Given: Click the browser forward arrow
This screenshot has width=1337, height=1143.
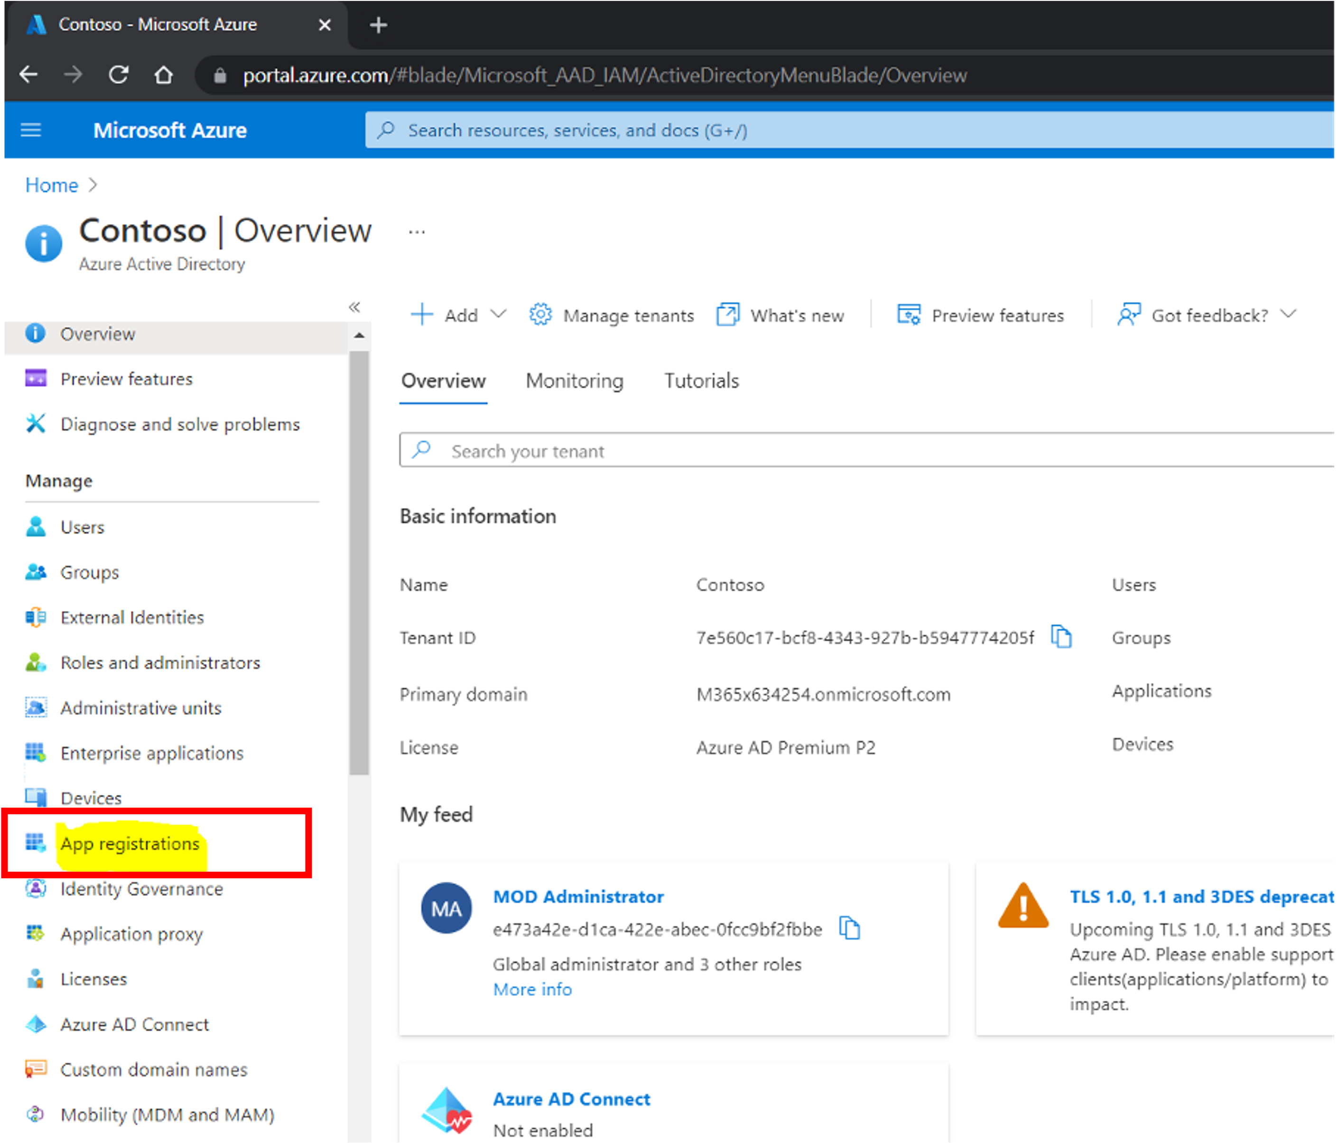Looking at the screenshot, I should [73, 75].
